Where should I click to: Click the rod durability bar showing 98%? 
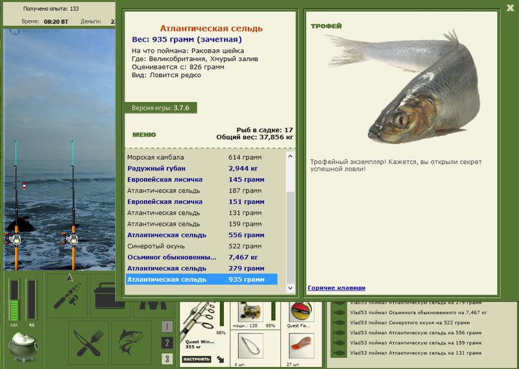tap(222, 314)
